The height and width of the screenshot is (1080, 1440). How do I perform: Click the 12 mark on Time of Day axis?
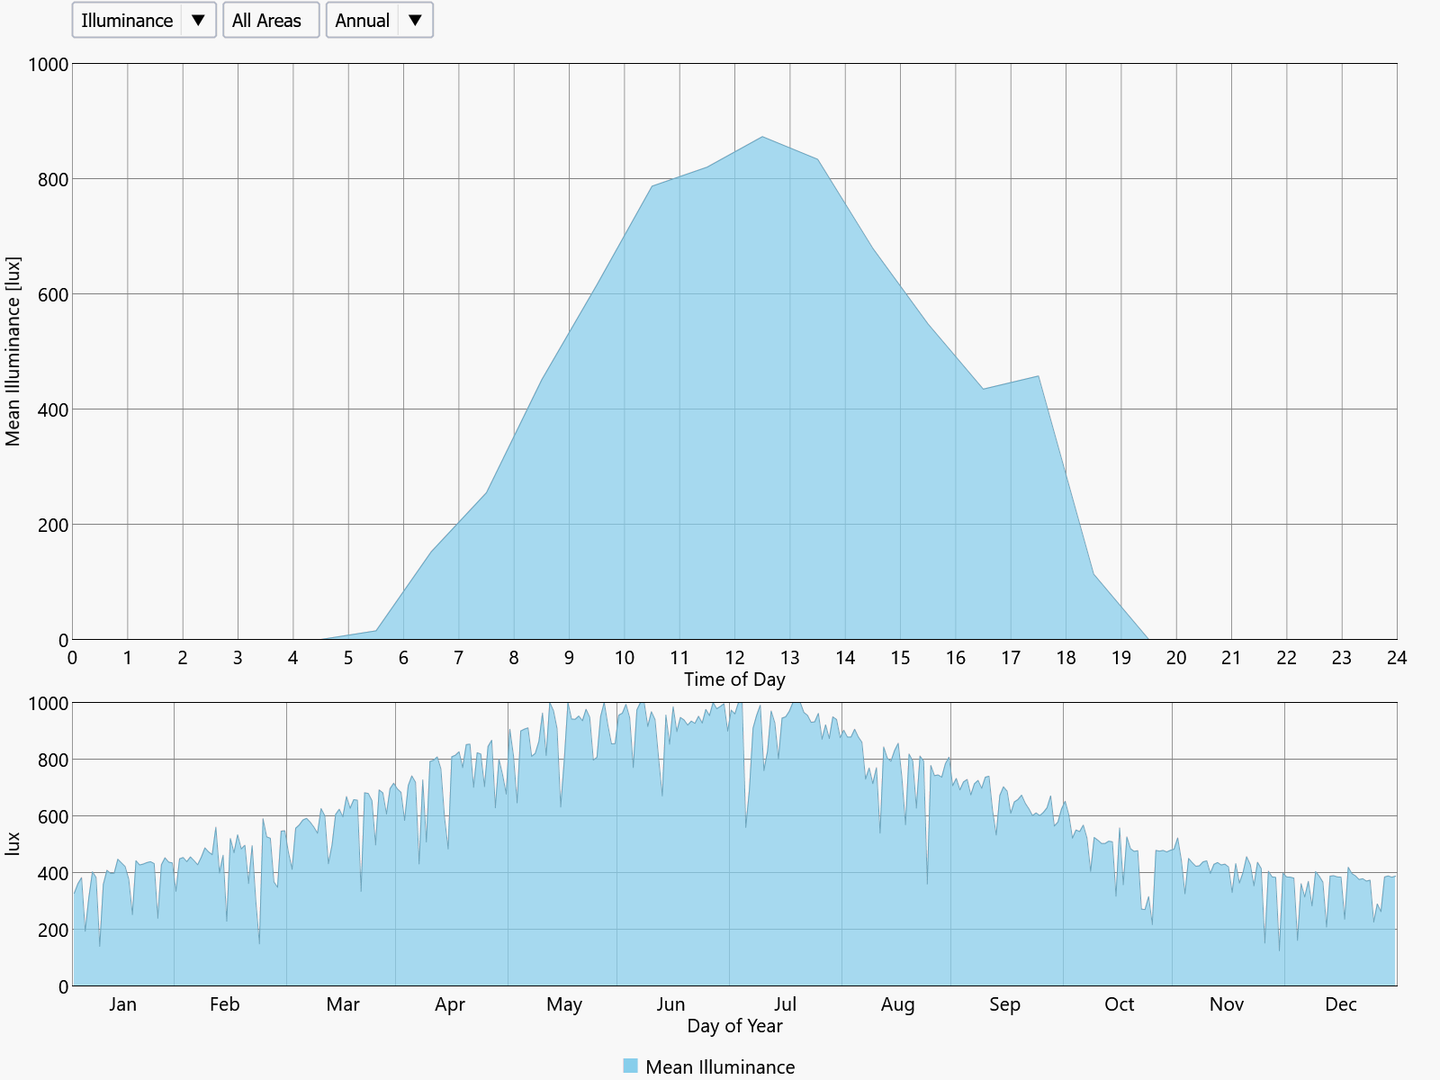click(734, 659)
